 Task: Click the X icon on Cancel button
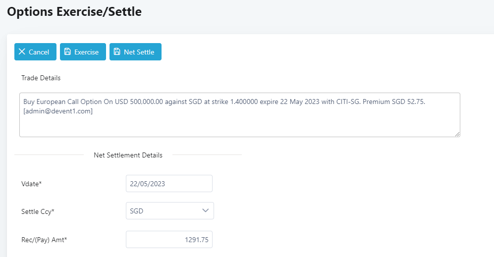22,52
